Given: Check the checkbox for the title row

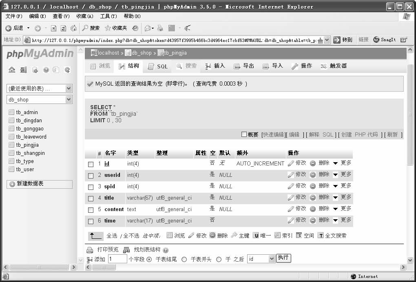Looking at the screenshot, I should pos(91,198).
